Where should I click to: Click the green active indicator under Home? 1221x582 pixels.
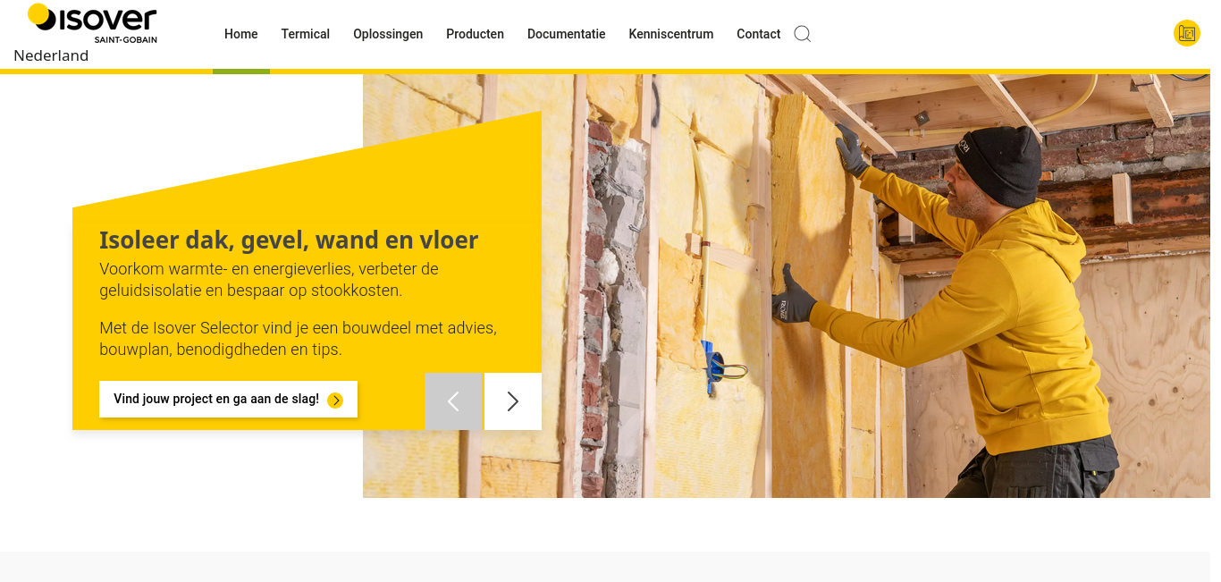[x=241, y=72]
